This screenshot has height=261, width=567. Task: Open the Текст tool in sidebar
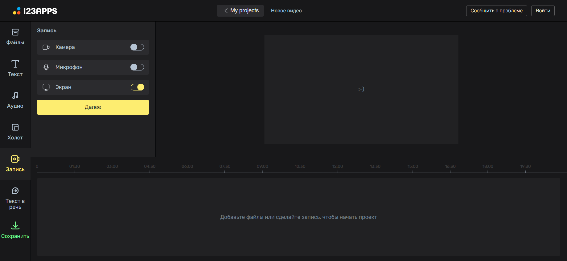coord(15,69)
